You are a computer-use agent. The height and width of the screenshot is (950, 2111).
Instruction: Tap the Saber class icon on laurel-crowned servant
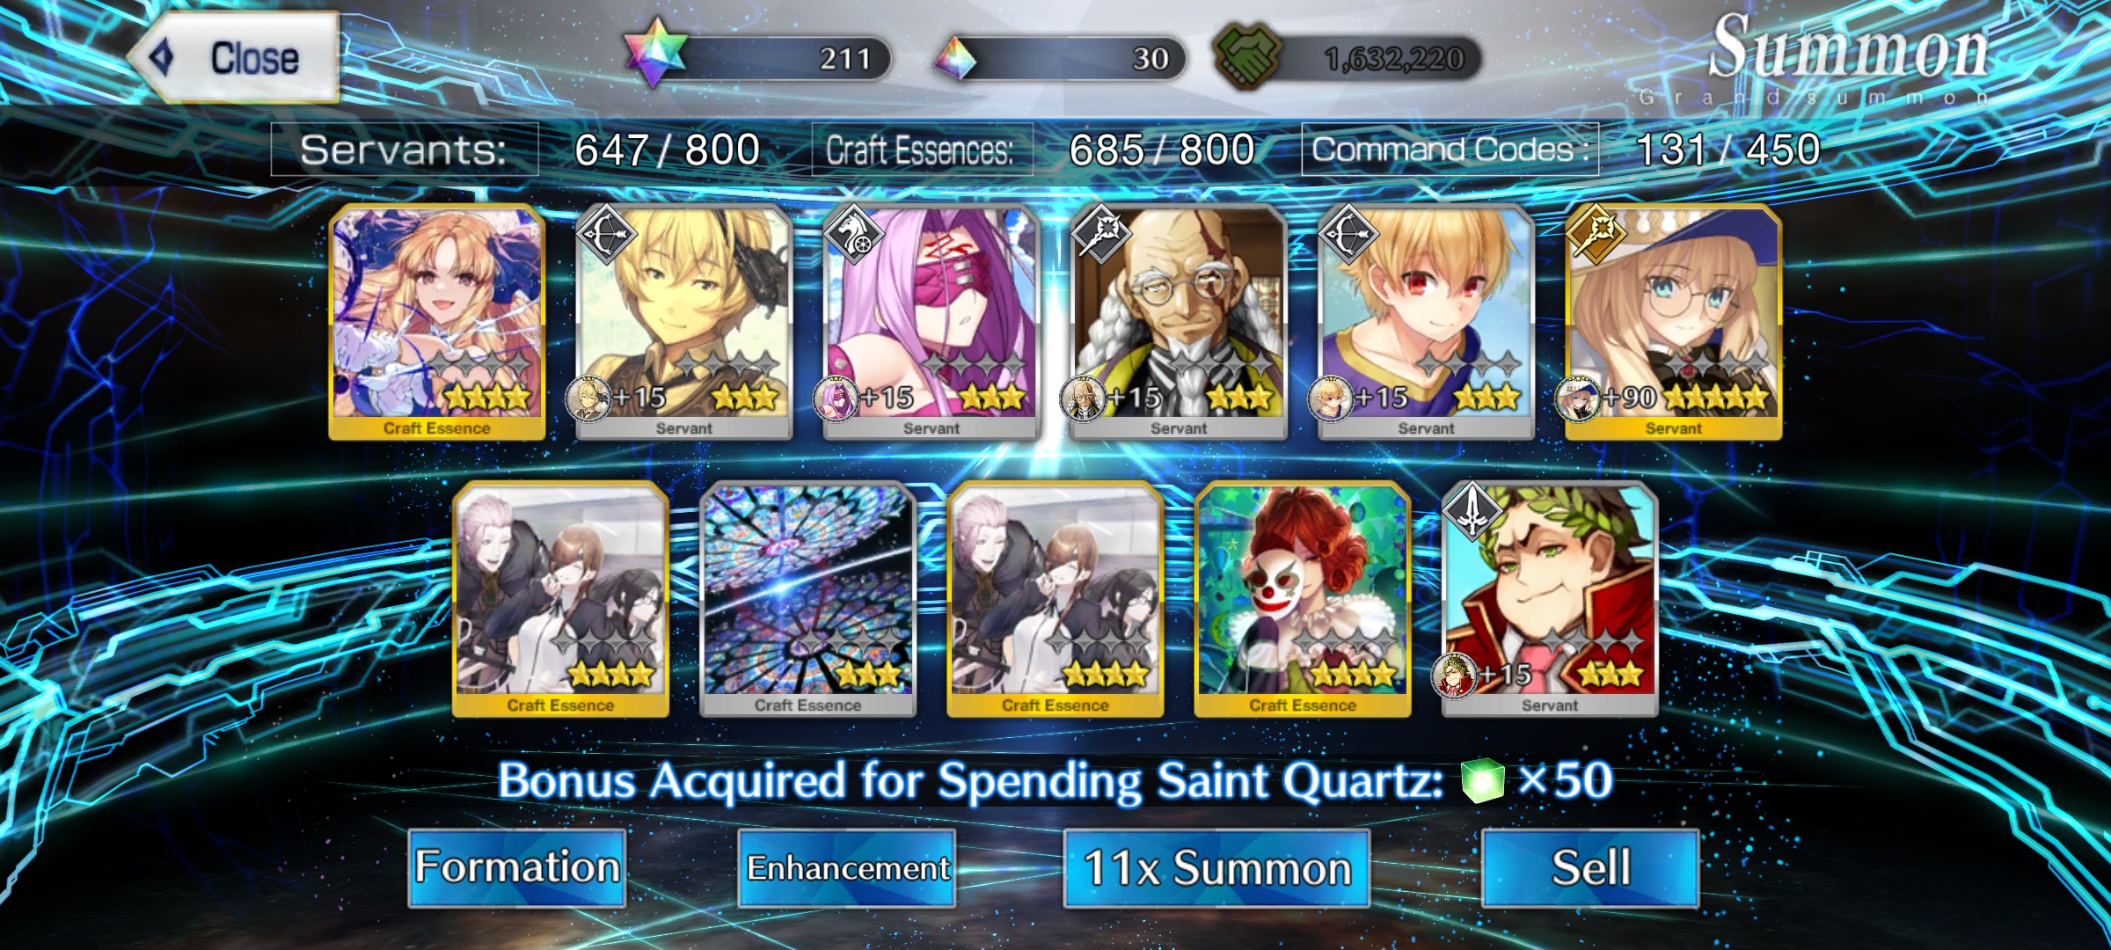1472,511
